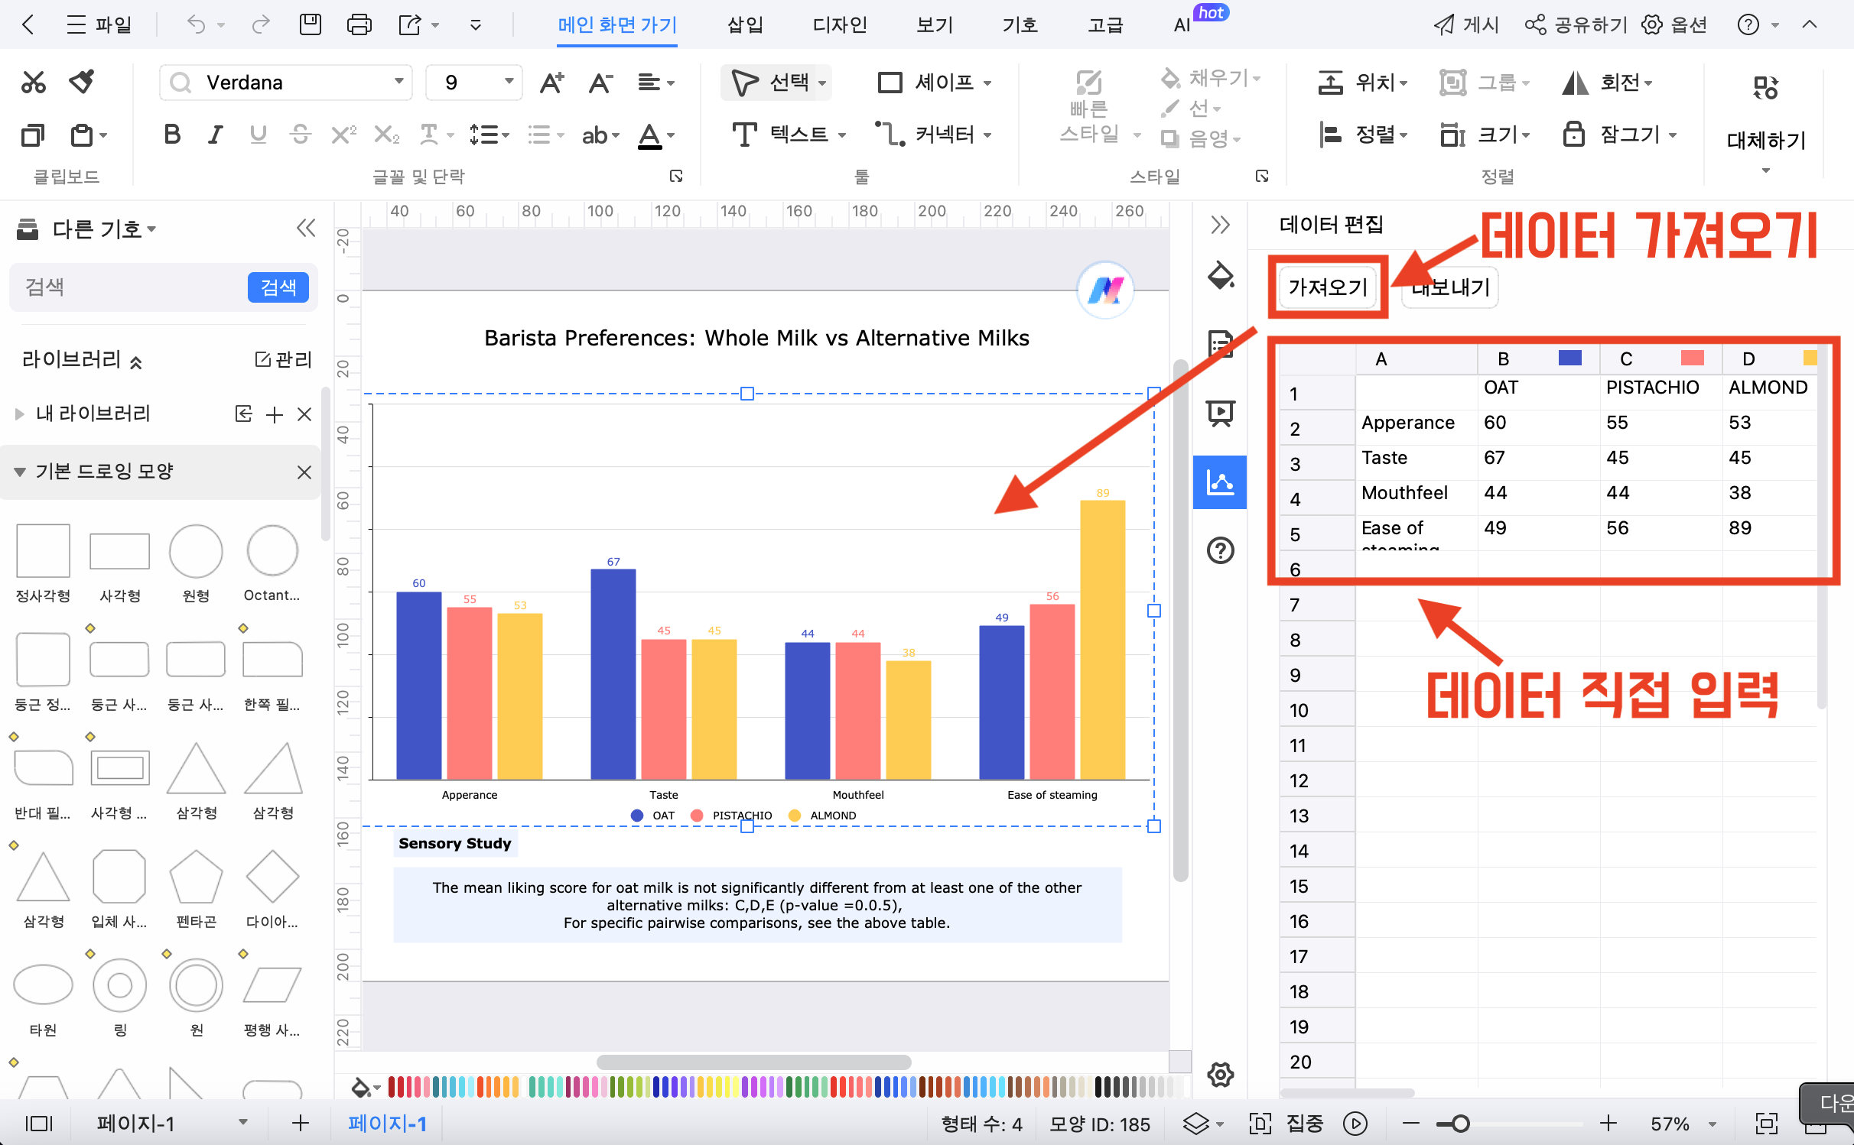Open the Help question mark side panel icon
1854x1145 pixels.
pyautogui.click(x=1220, y=550)
